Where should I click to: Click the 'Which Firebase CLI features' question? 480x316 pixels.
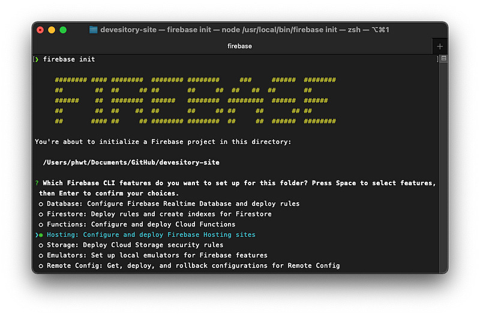pyautogui.click(x=239, y=183)
